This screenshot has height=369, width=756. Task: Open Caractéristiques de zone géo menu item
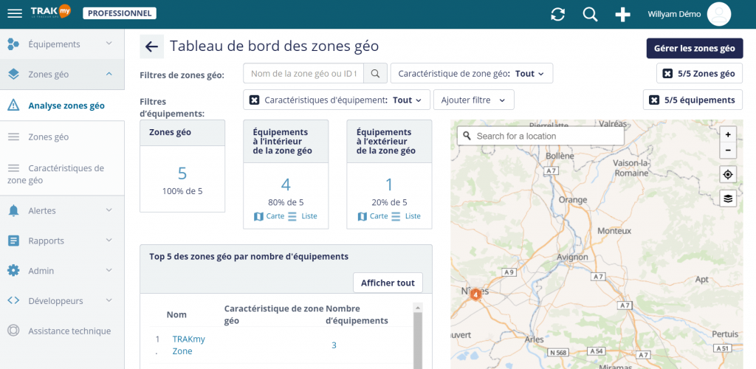point(62,174)
